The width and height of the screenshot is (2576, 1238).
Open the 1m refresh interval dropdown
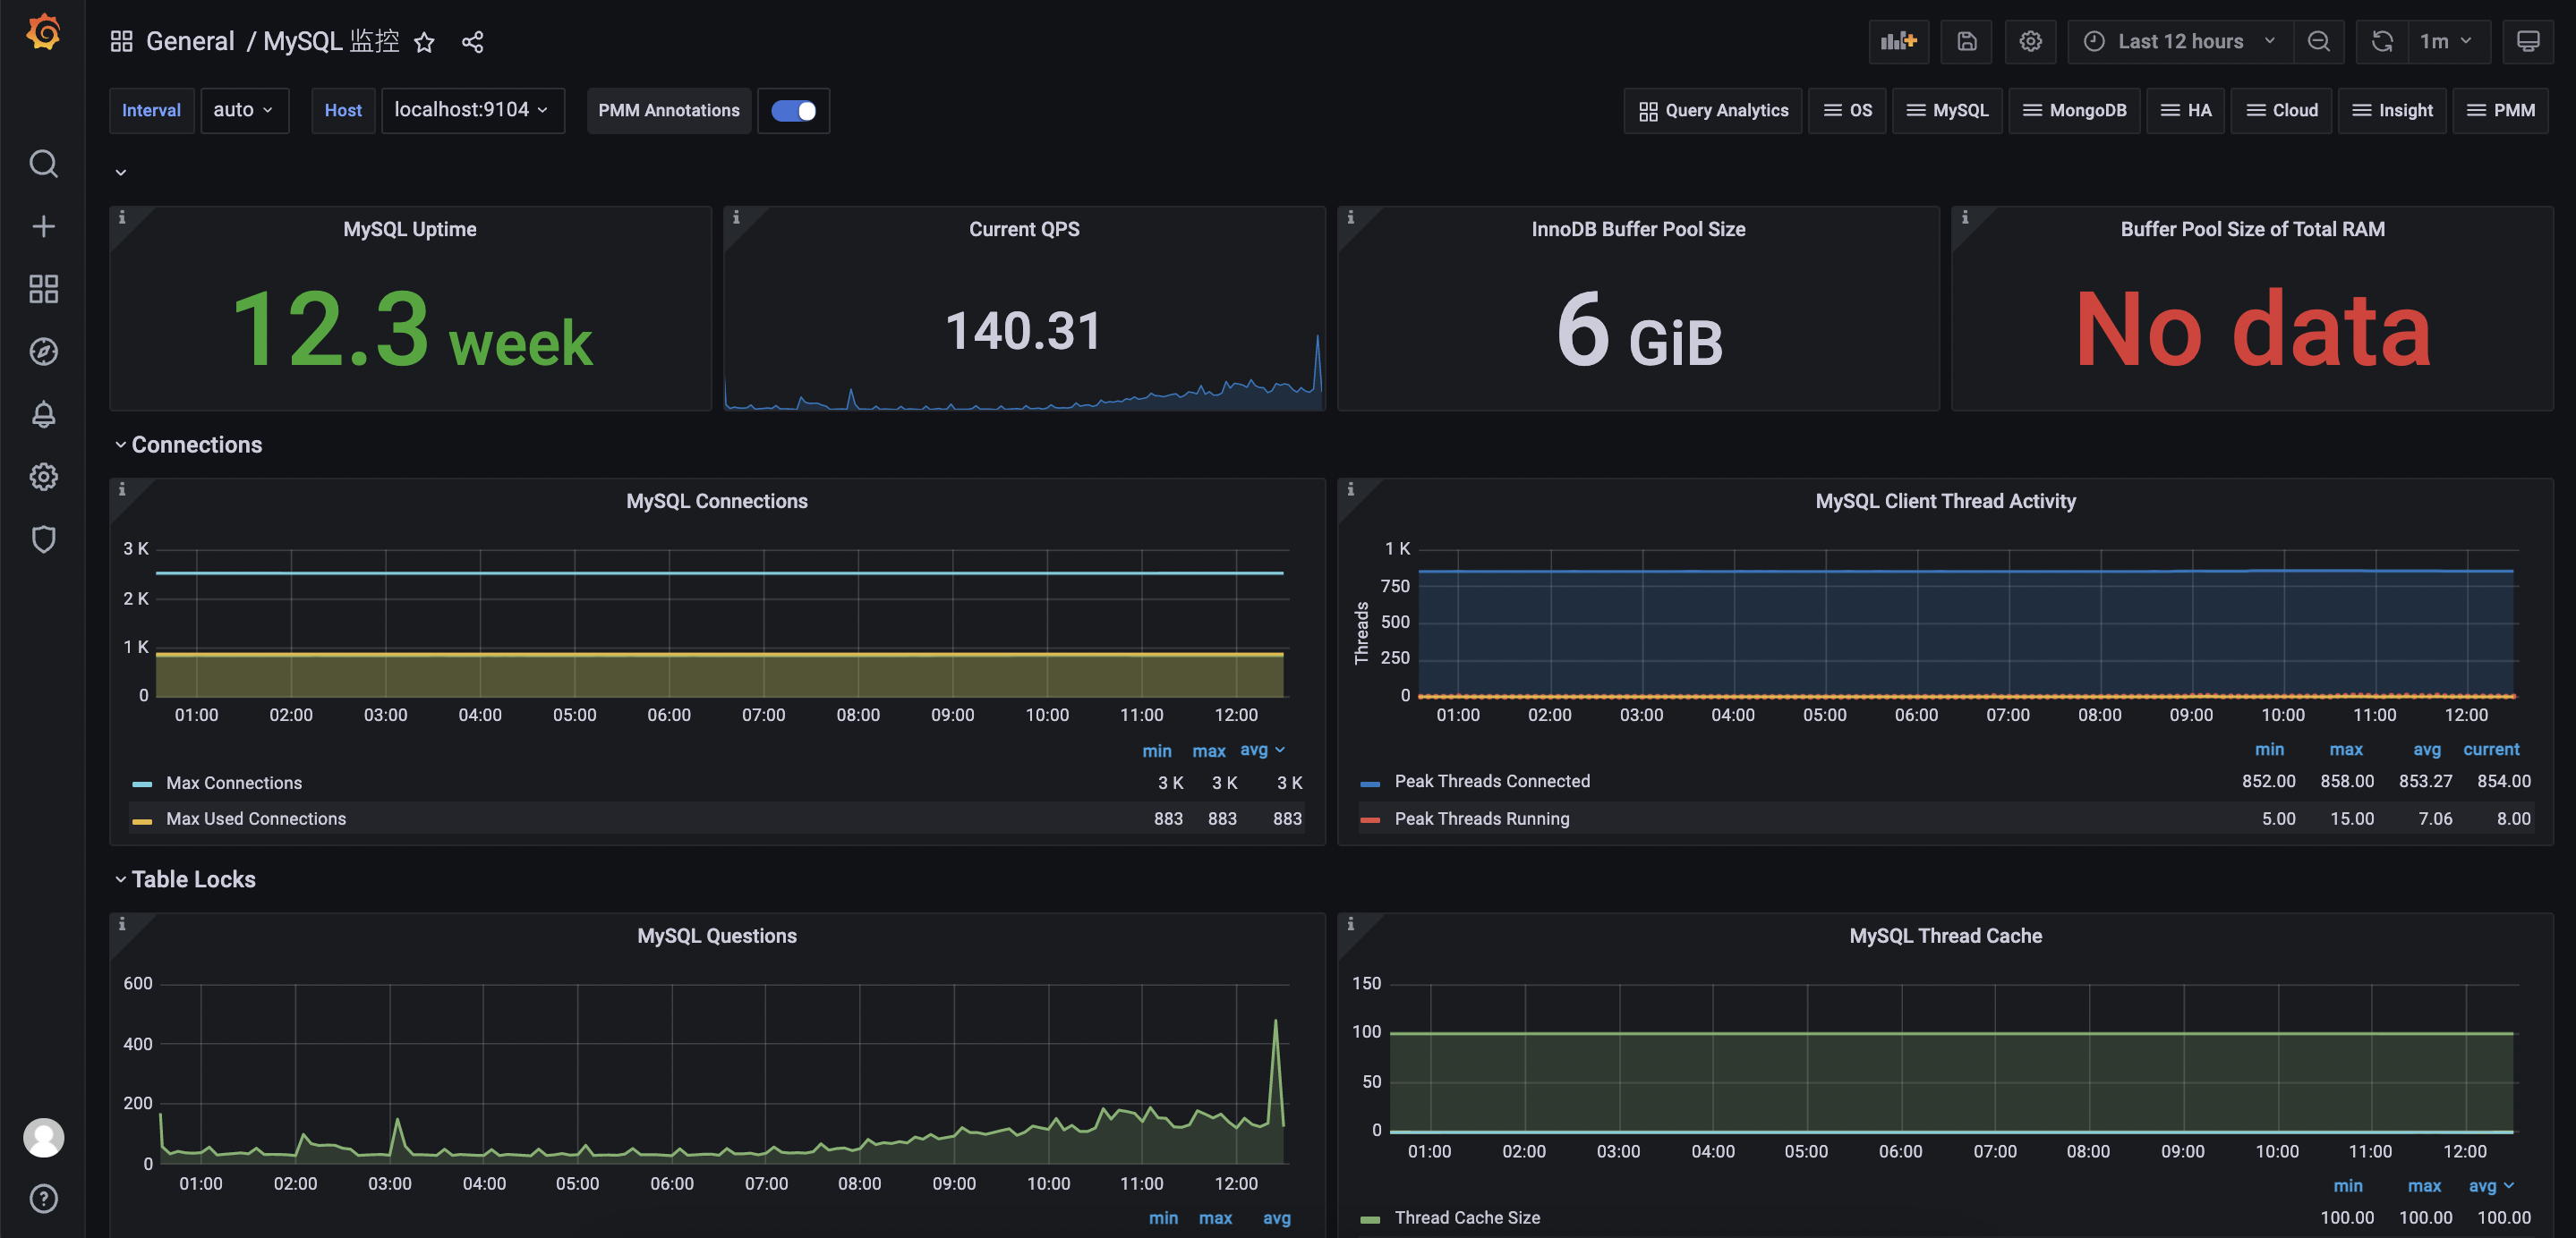[x=2447, y=41]
